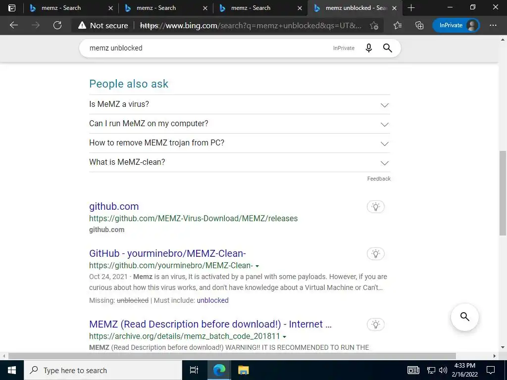The height and width of the screenshot is (380, 507).
Task: Click the taskbar 'Type here to search' box
Action: click(x=103, y=370)
